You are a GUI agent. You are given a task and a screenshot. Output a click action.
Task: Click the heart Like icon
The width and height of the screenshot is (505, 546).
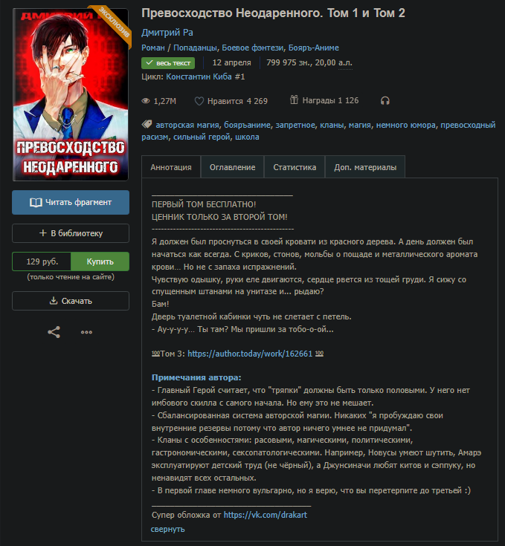coord(199,101)
